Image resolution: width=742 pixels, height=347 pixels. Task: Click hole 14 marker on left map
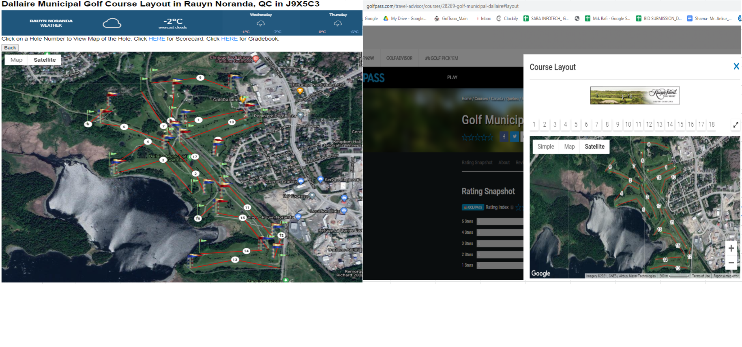click(x=246, y=251)
